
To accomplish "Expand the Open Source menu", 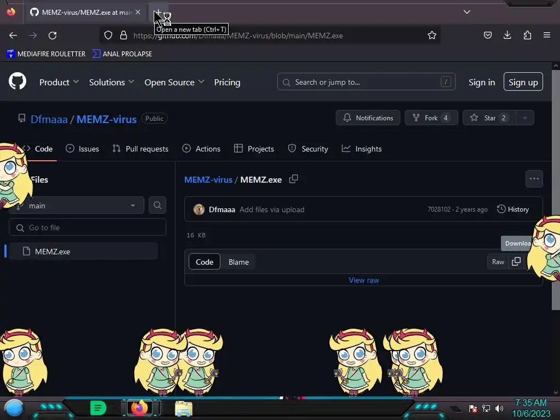I will [174, 82].
